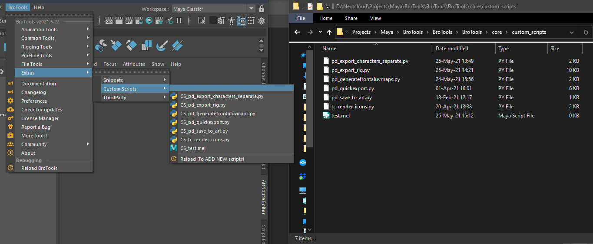Click Reload (To ADD NEW scripts)
This screenshot has width=593, height=244.
231,159
